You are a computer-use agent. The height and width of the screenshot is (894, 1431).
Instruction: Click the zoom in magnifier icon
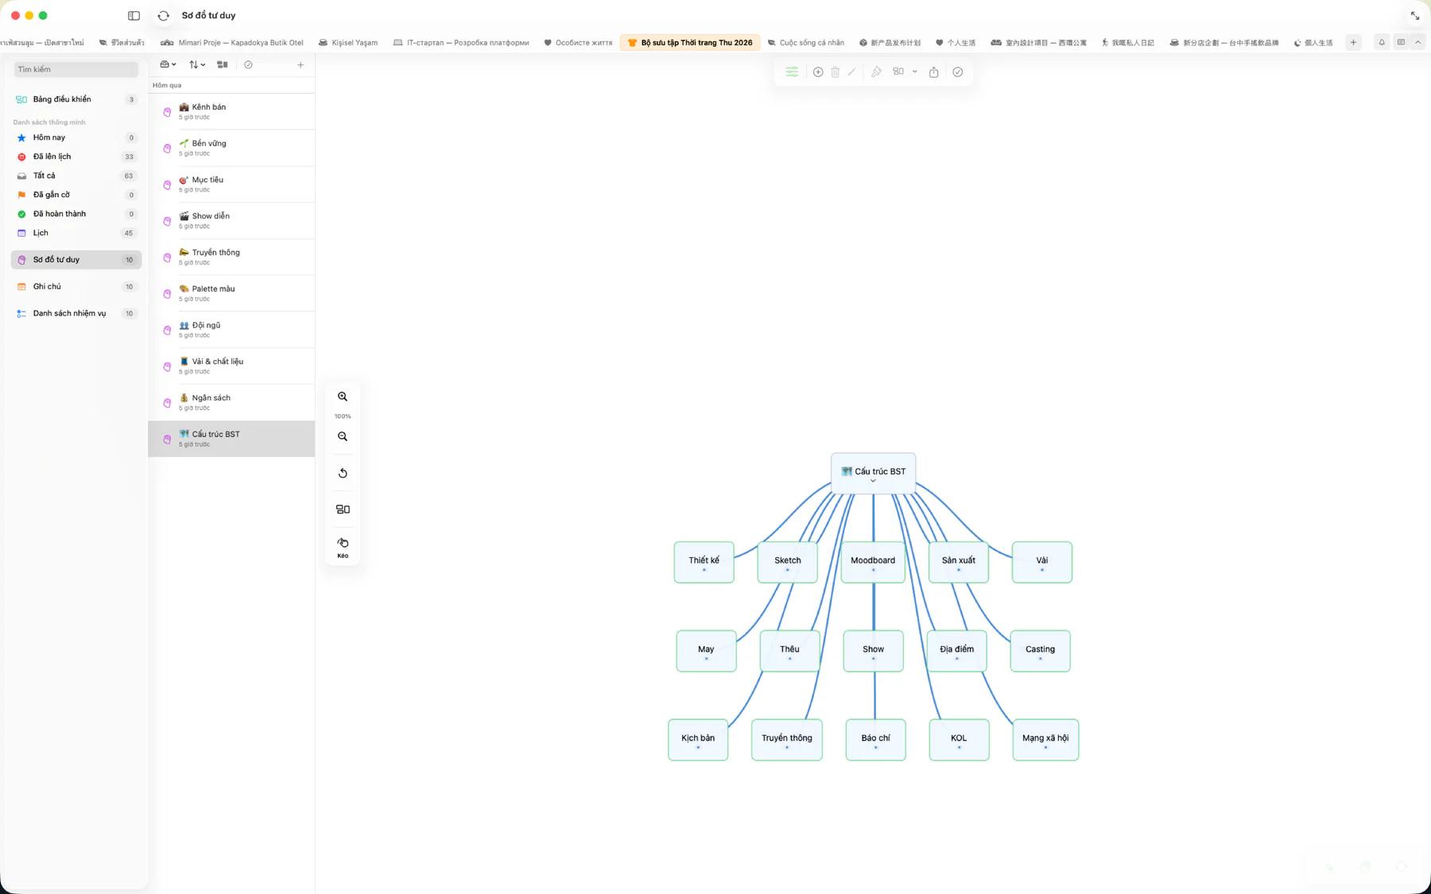coord(343,397)
